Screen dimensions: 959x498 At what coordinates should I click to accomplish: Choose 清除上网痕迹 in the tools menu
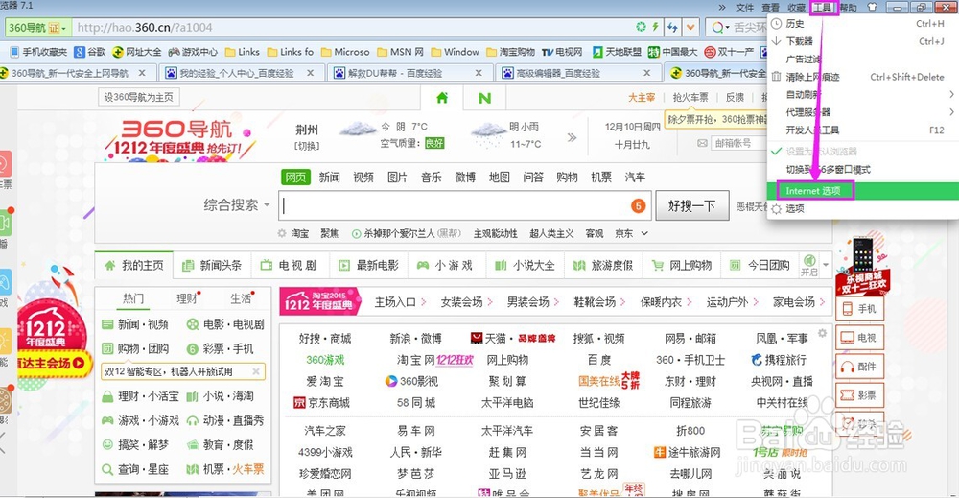point(862,77)
